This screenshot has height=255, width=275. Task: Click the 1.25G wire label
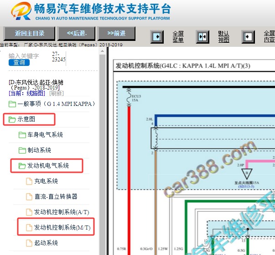pos(178,249)
